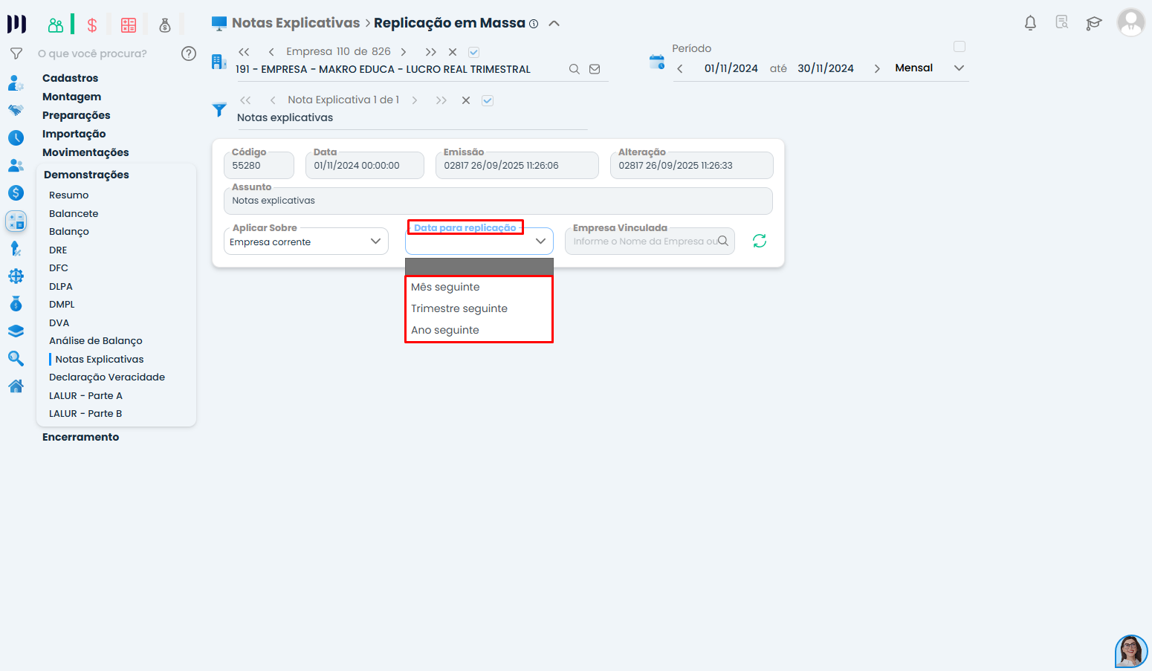
Task: Select the Ano seguinte option
Action: pos(479,330)
